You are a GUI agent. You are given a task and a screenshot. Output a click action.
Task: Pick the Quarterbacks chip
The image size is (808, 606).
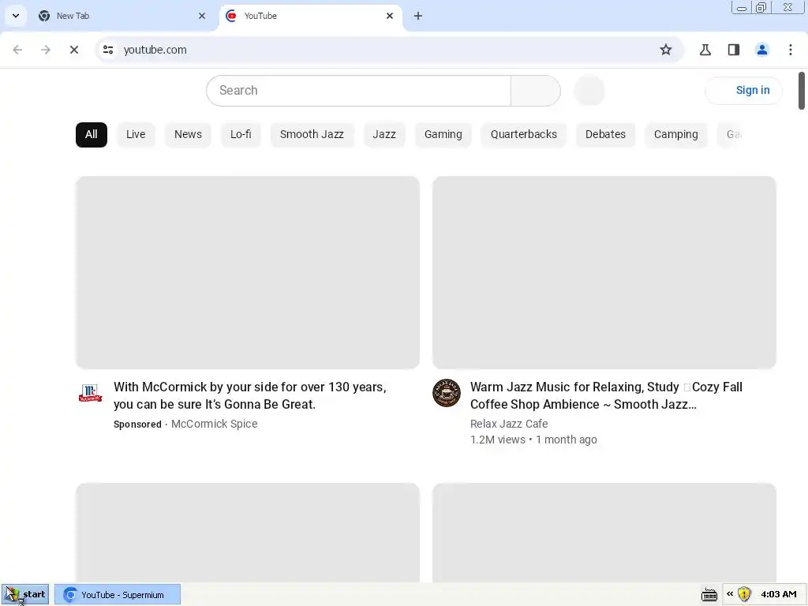click(x=524, y=134)
